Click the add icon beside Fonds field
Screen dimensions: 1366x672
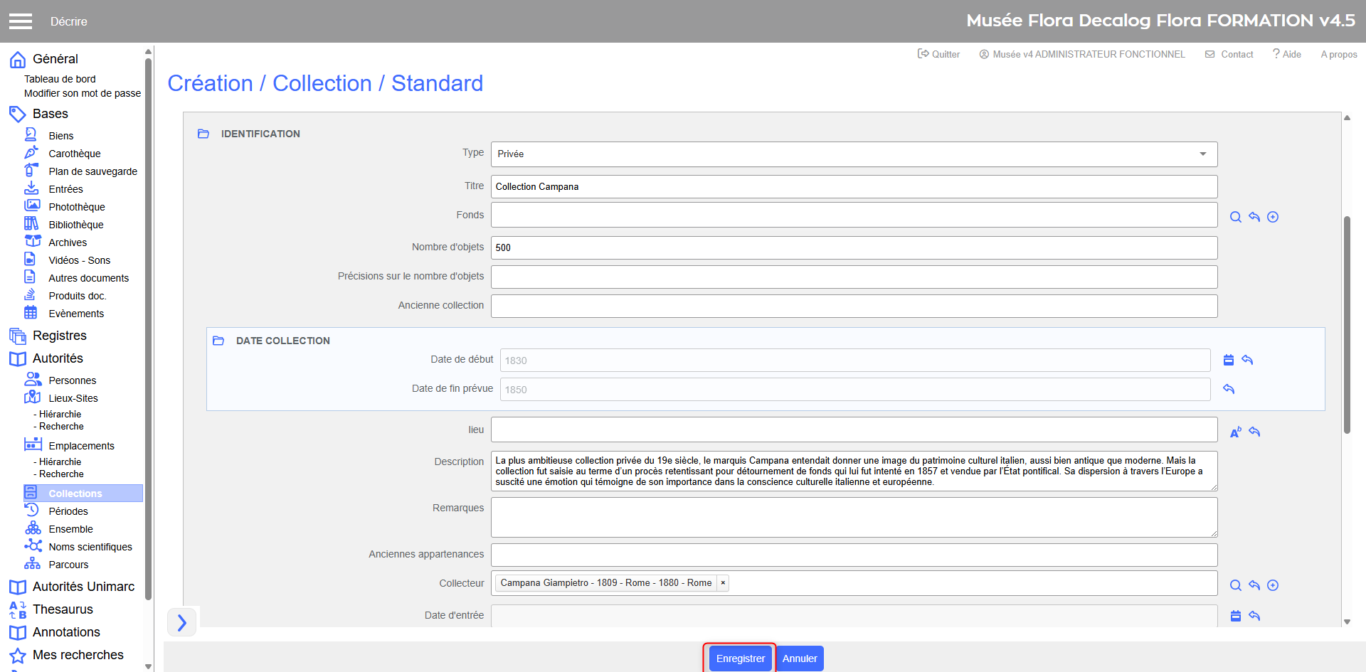pos(1273,217)
